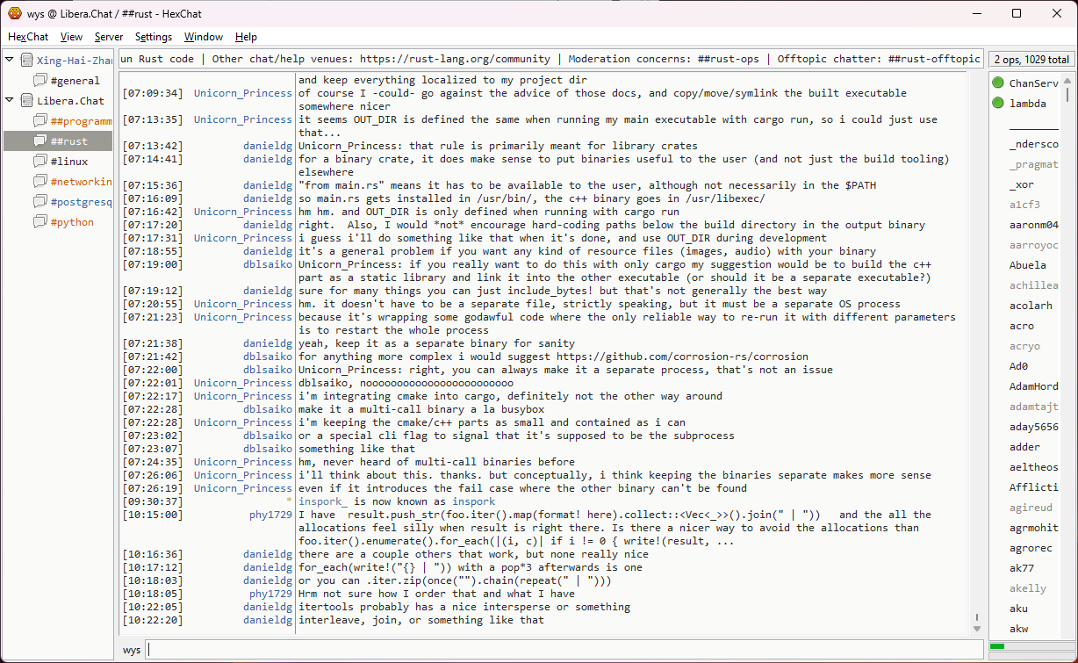Focus the message input box
1078x663 pixels.
(564, 650)
